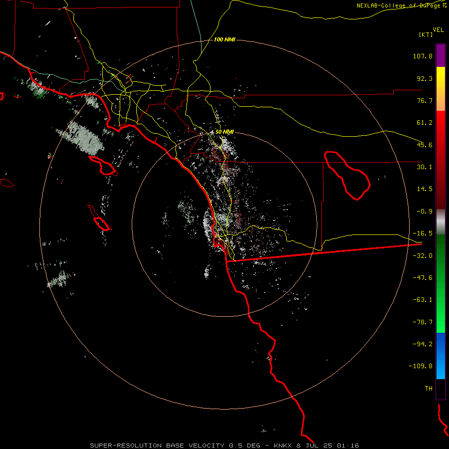Click the -32.0 velocity legend value
This screenshot has width=449, height=449.
click(x=423, y=255)
